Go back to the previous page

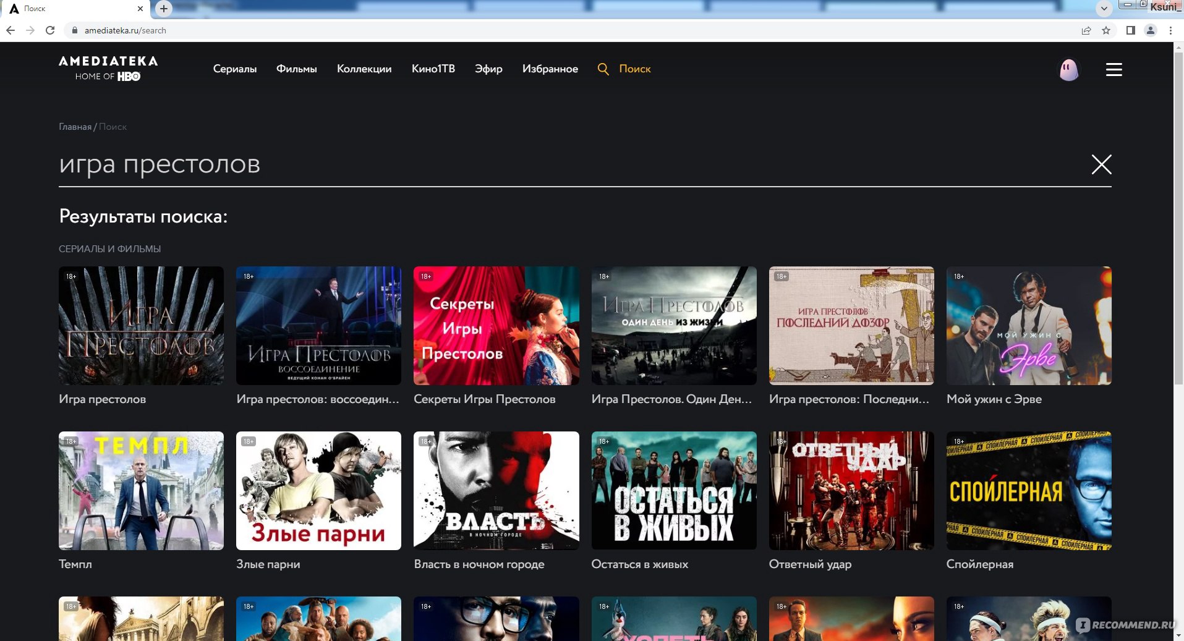(x=11, y=30)
